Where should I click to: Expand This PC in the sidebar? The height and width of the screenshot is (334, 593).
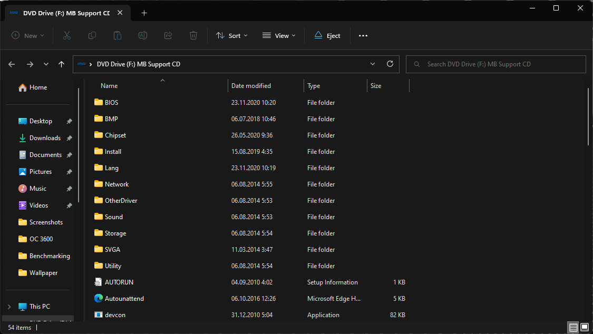pos(9,306)
